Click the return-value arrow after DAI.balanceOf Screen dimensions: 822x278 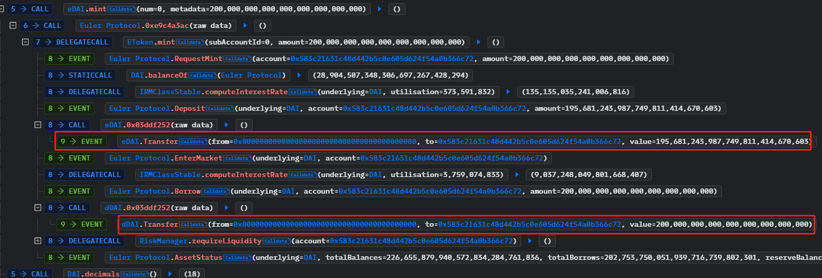pyautogui.click(x=299, y=75)
